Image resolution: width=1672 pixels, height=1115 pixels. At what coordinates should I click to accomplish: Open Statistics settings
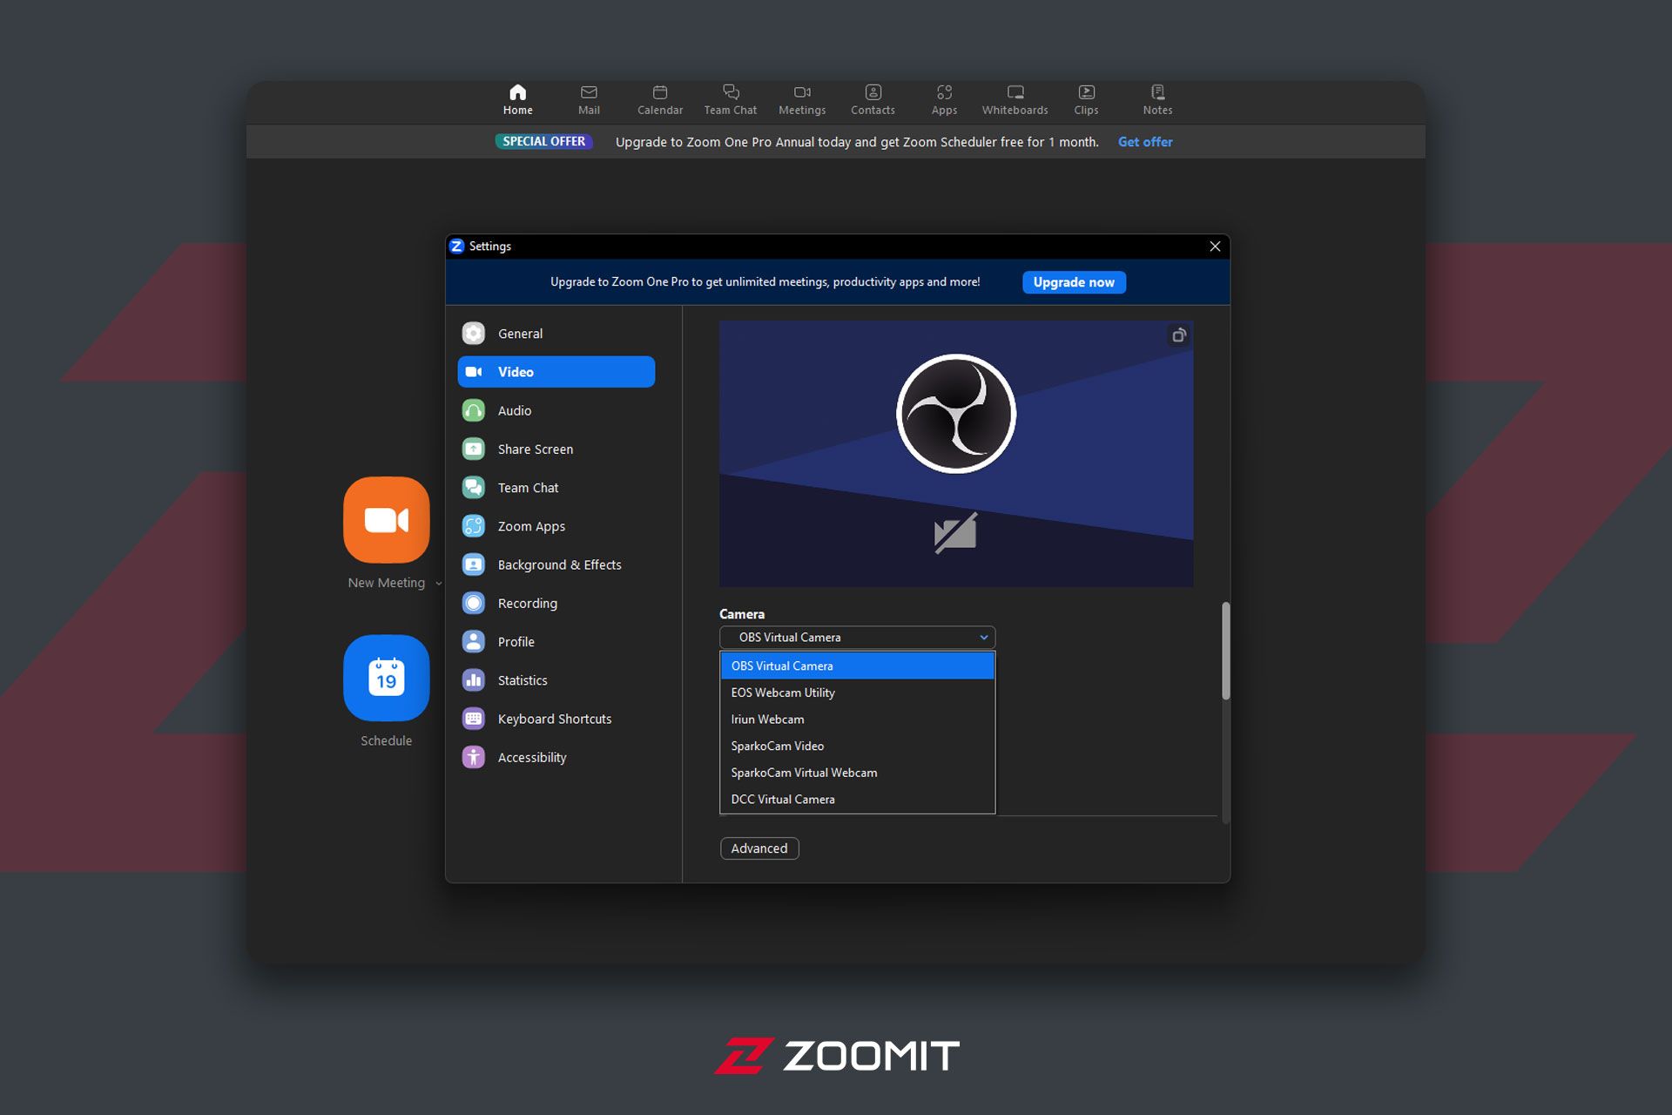556,680
